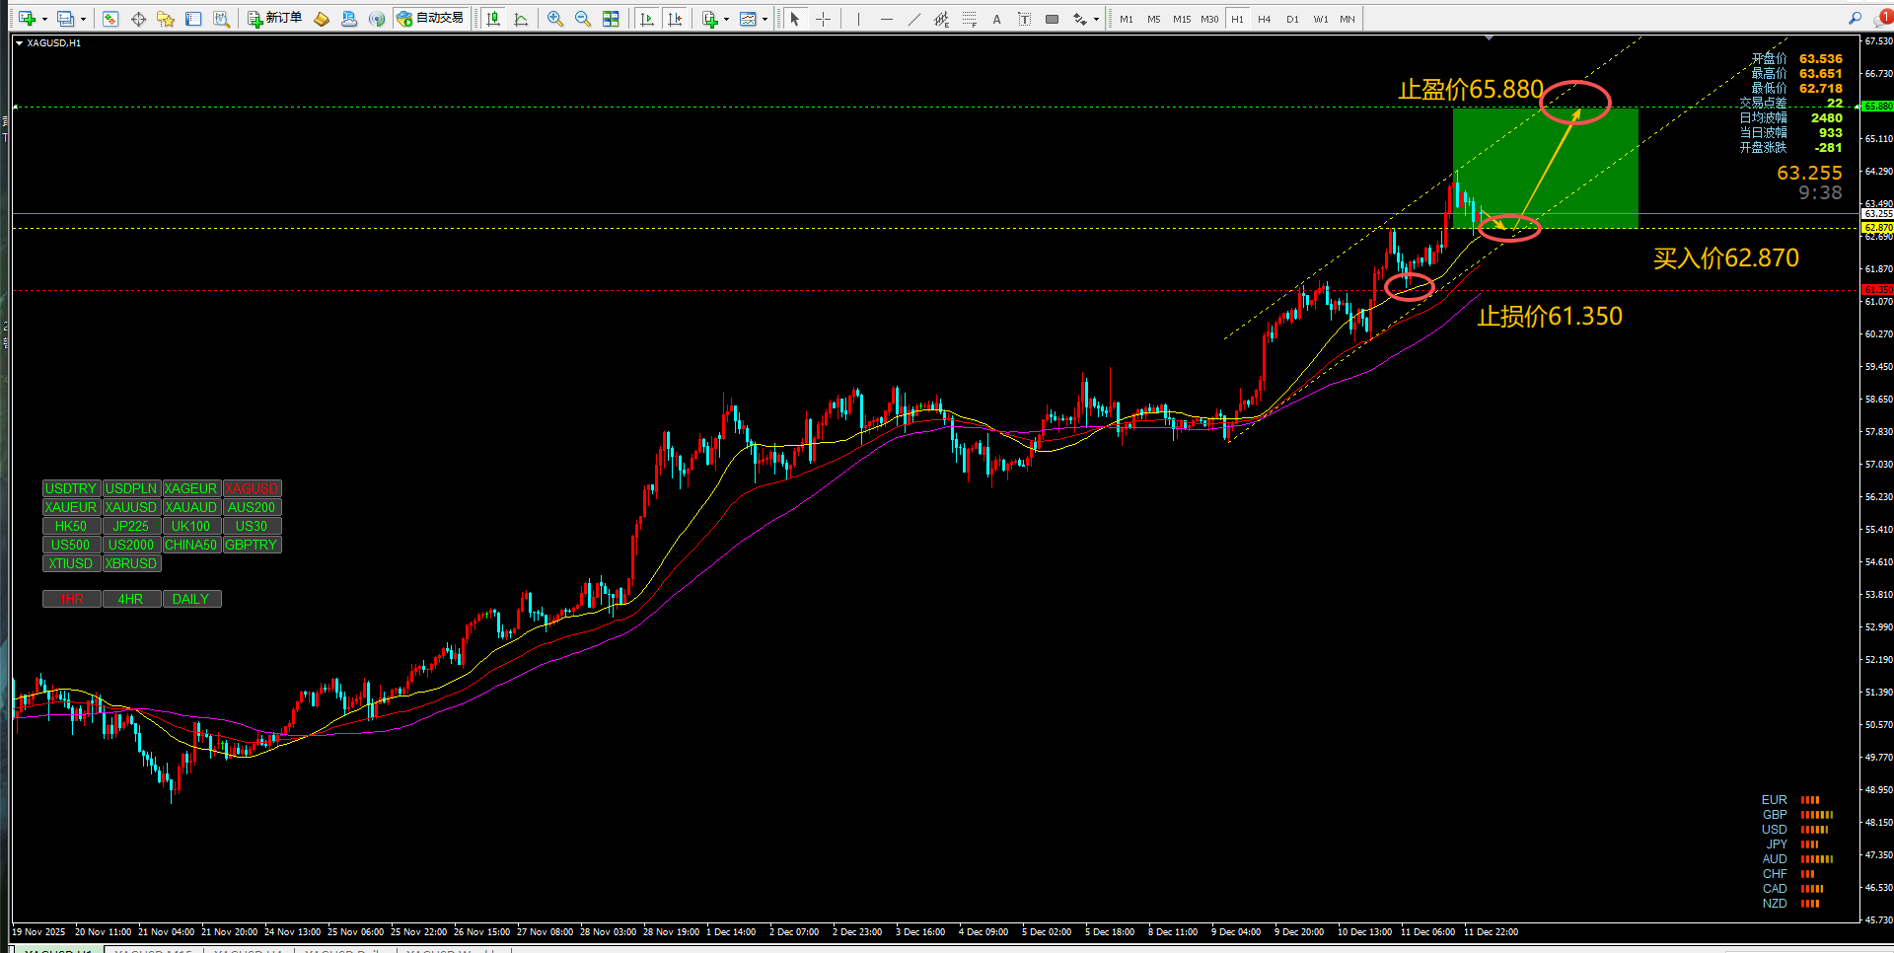Select the trendline drawing tool

914,19
